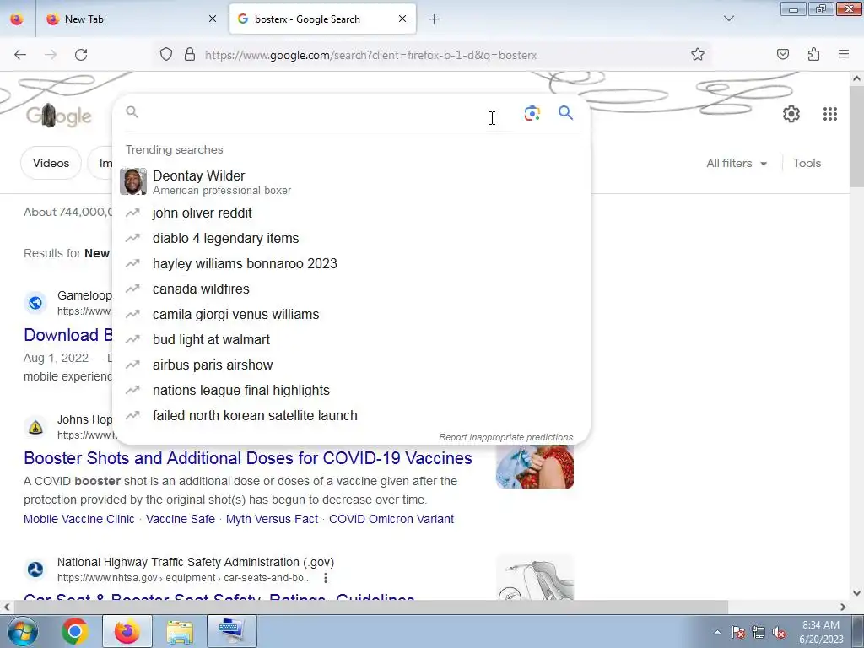Click Deontay Wilder thumbnail photo
Screen dimensions: 864x648
(133, 182)
